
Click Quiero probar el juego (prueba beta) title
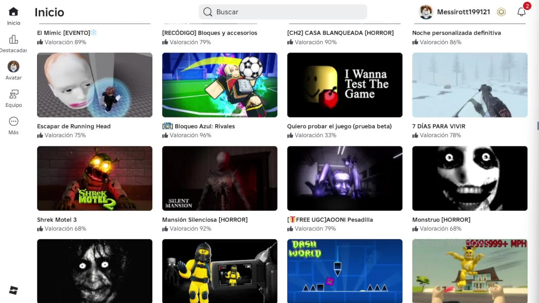tap(339, 126)
